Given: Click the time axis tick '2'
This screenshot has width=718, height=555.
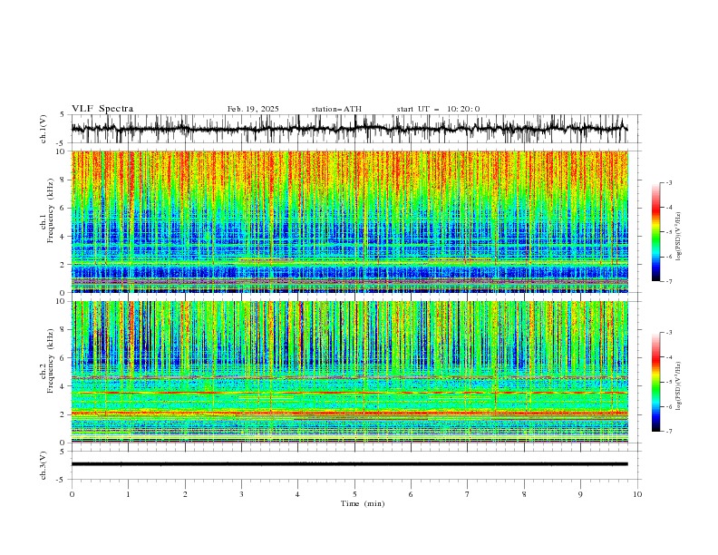Looking at the screenshot, I should pos(185,494).
